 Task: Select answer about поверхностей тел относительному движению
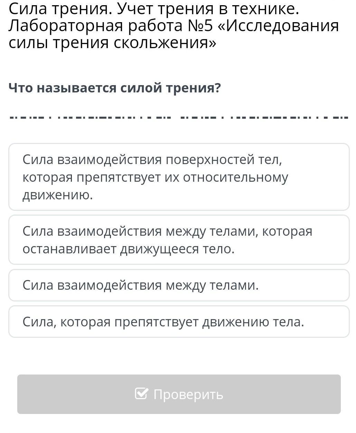click(179, 177)
